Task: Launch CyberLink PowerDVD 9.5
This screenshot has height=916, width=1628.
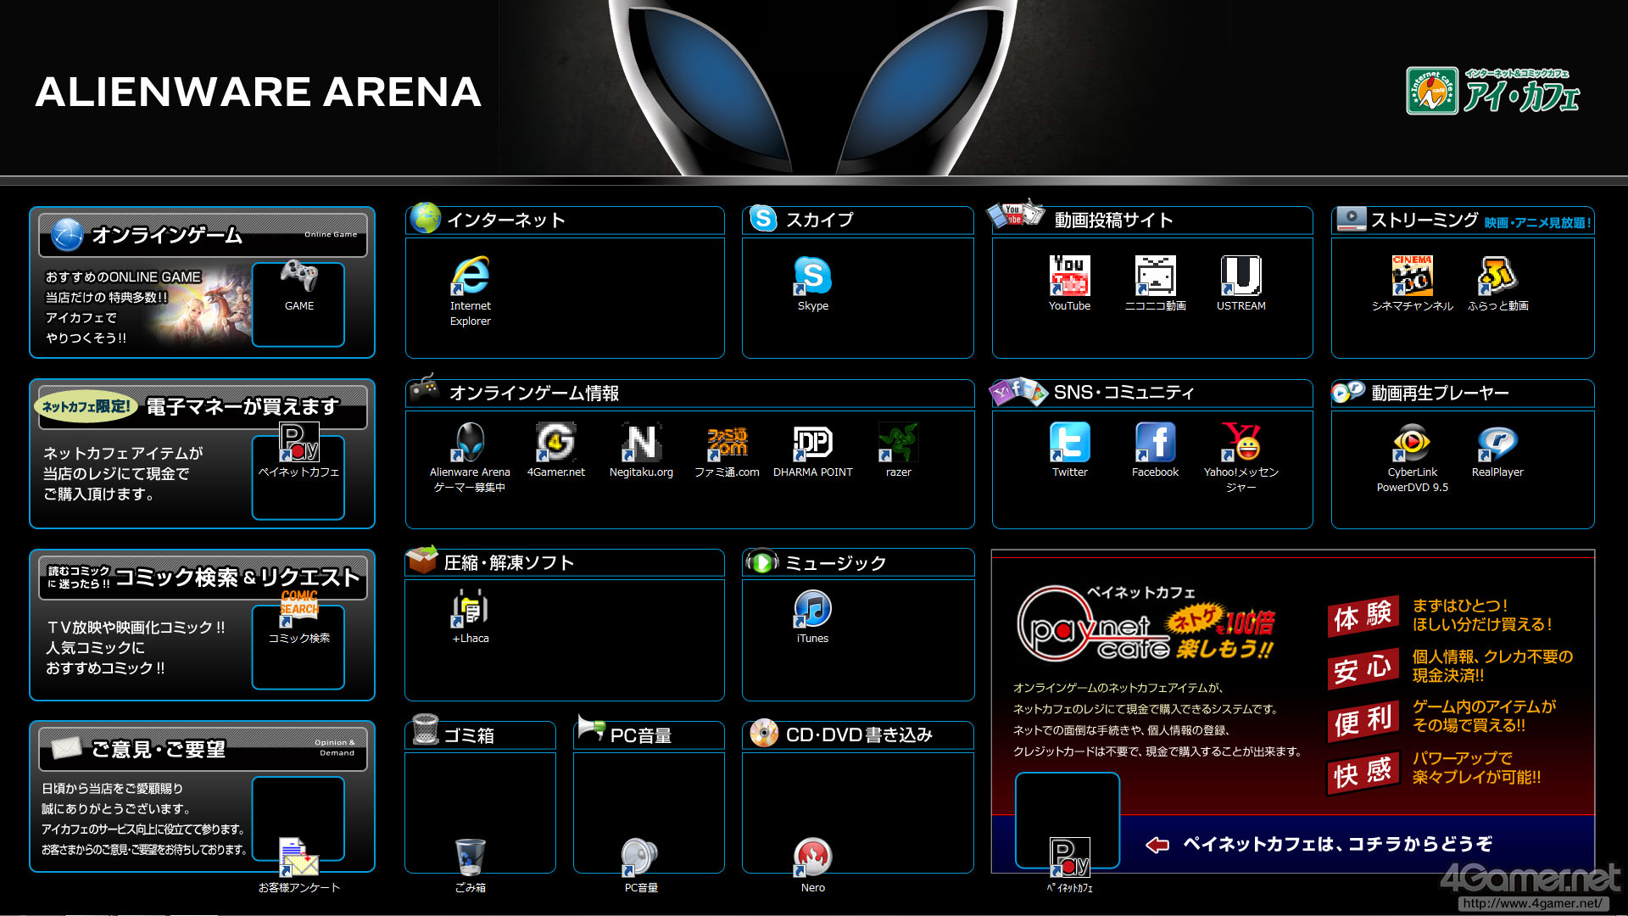Action: 1412,443
